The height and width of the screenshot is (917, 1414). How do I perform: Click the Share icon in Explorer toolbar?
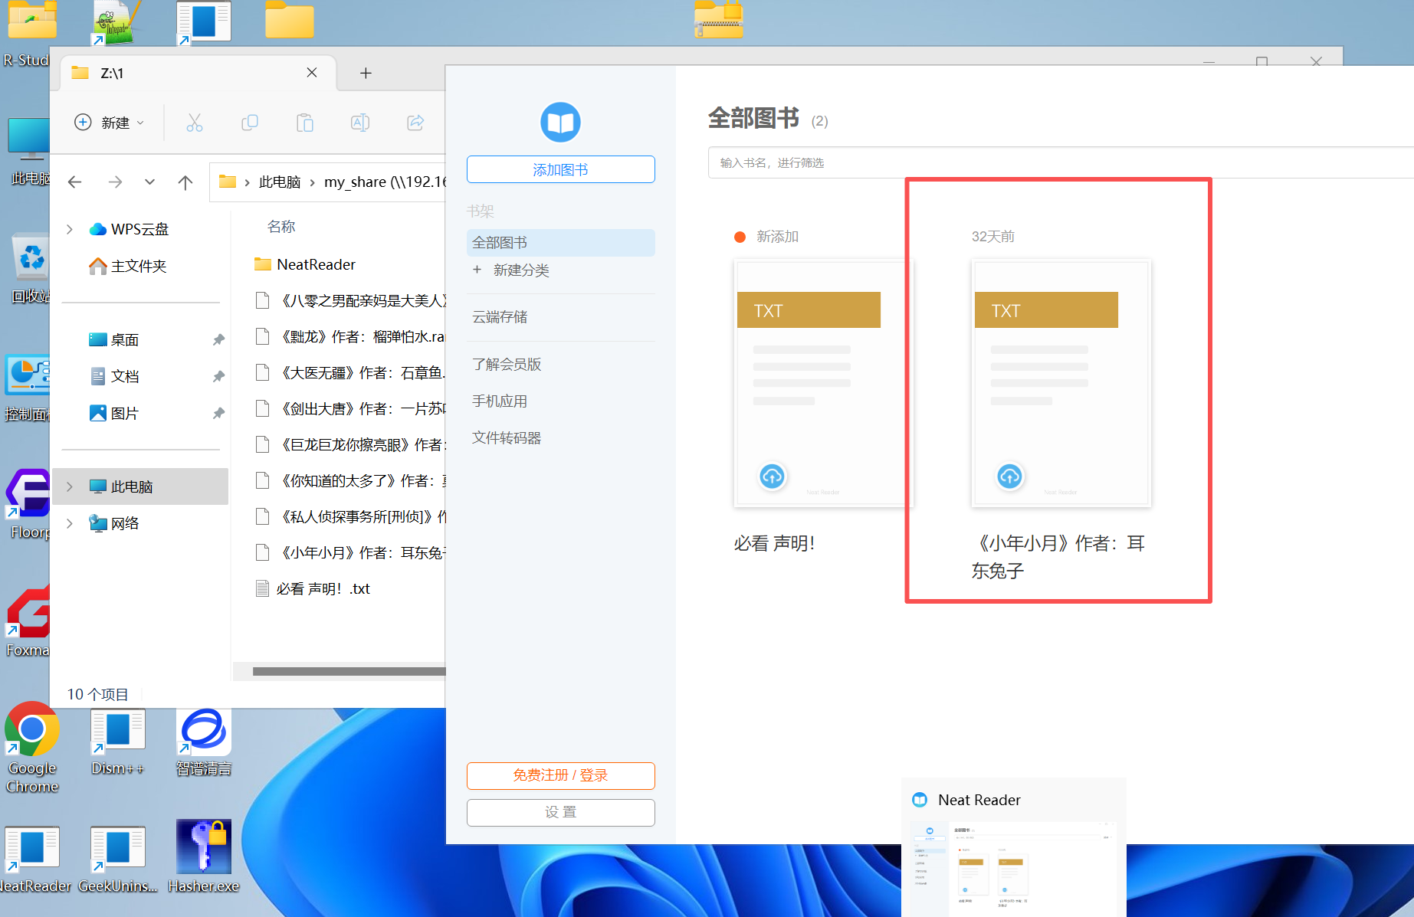(x=415, y=123)
